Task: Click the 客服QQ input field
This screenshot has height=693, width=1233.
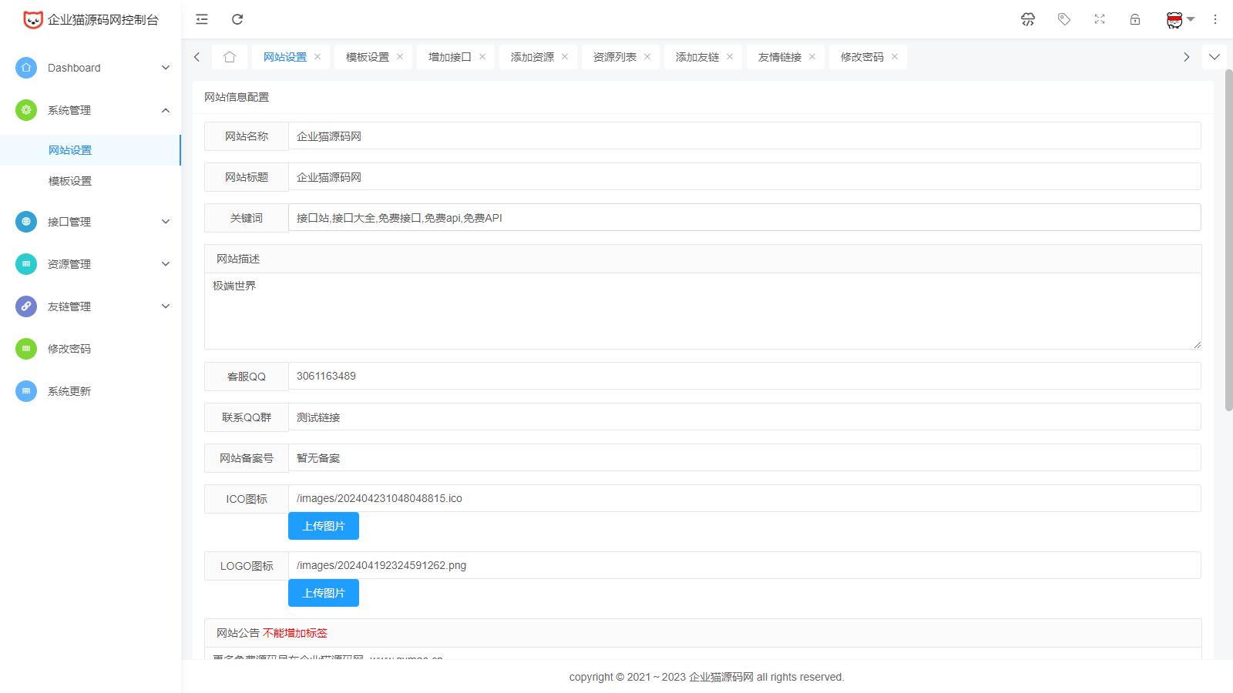Action: click(744, 376)
